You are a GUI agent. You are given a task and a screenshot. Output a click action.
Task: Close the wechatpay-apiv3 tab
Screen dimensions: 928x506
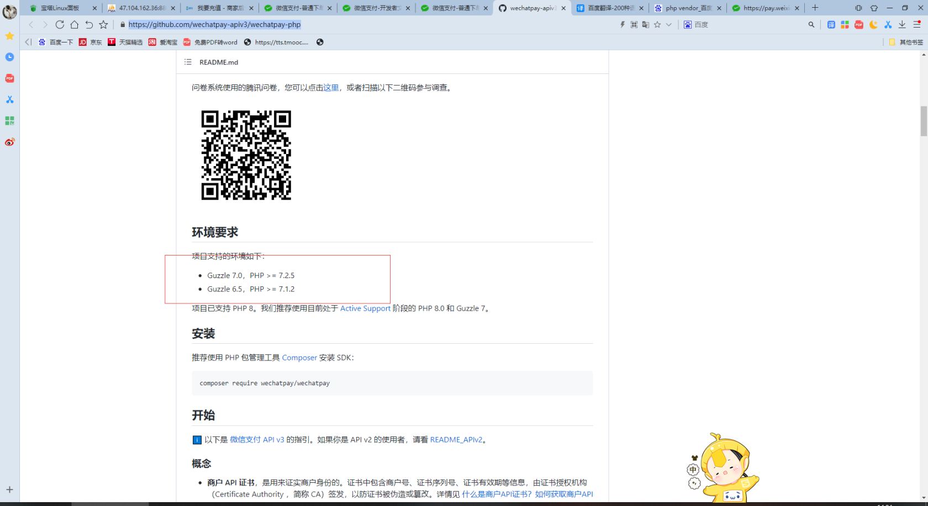click(564, 8)
